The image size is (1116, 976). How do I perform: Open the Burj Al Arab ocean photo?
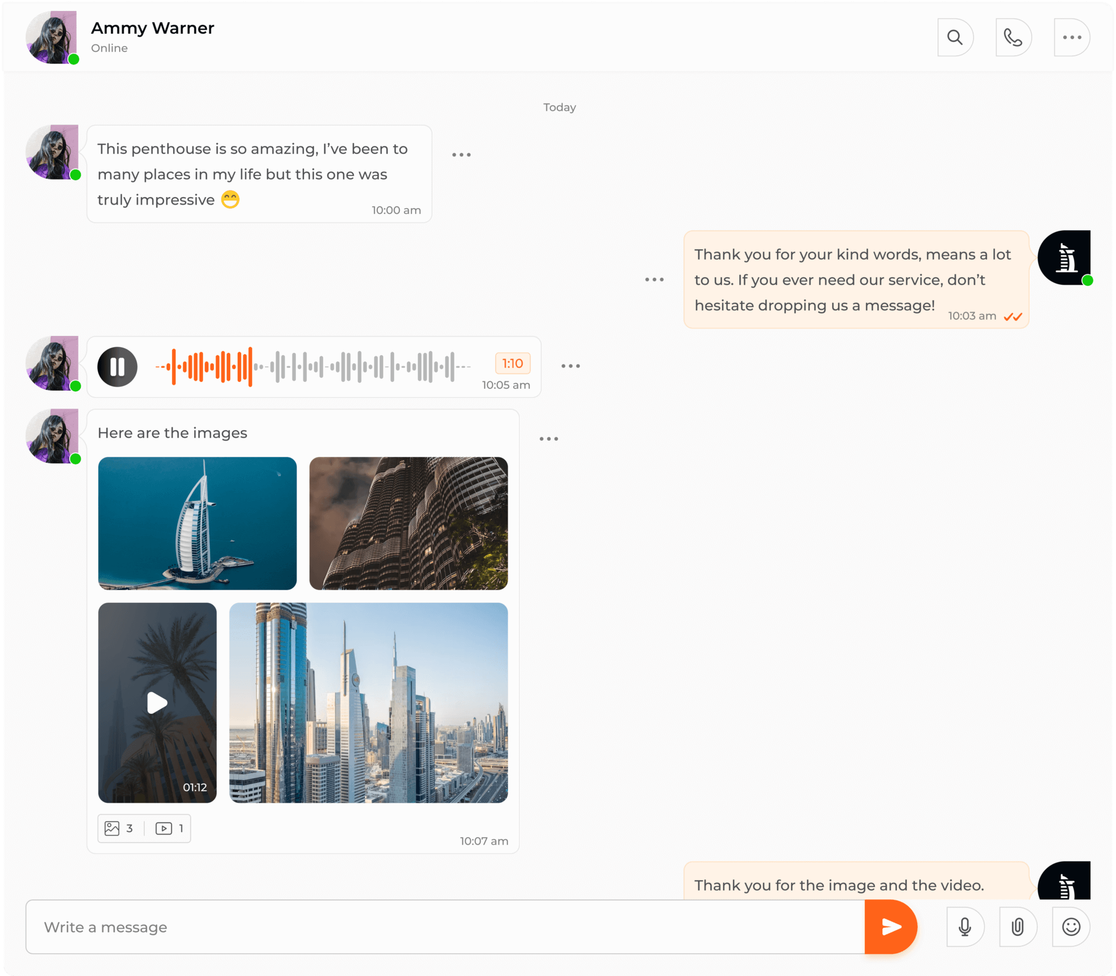click(x=198, y=523)
